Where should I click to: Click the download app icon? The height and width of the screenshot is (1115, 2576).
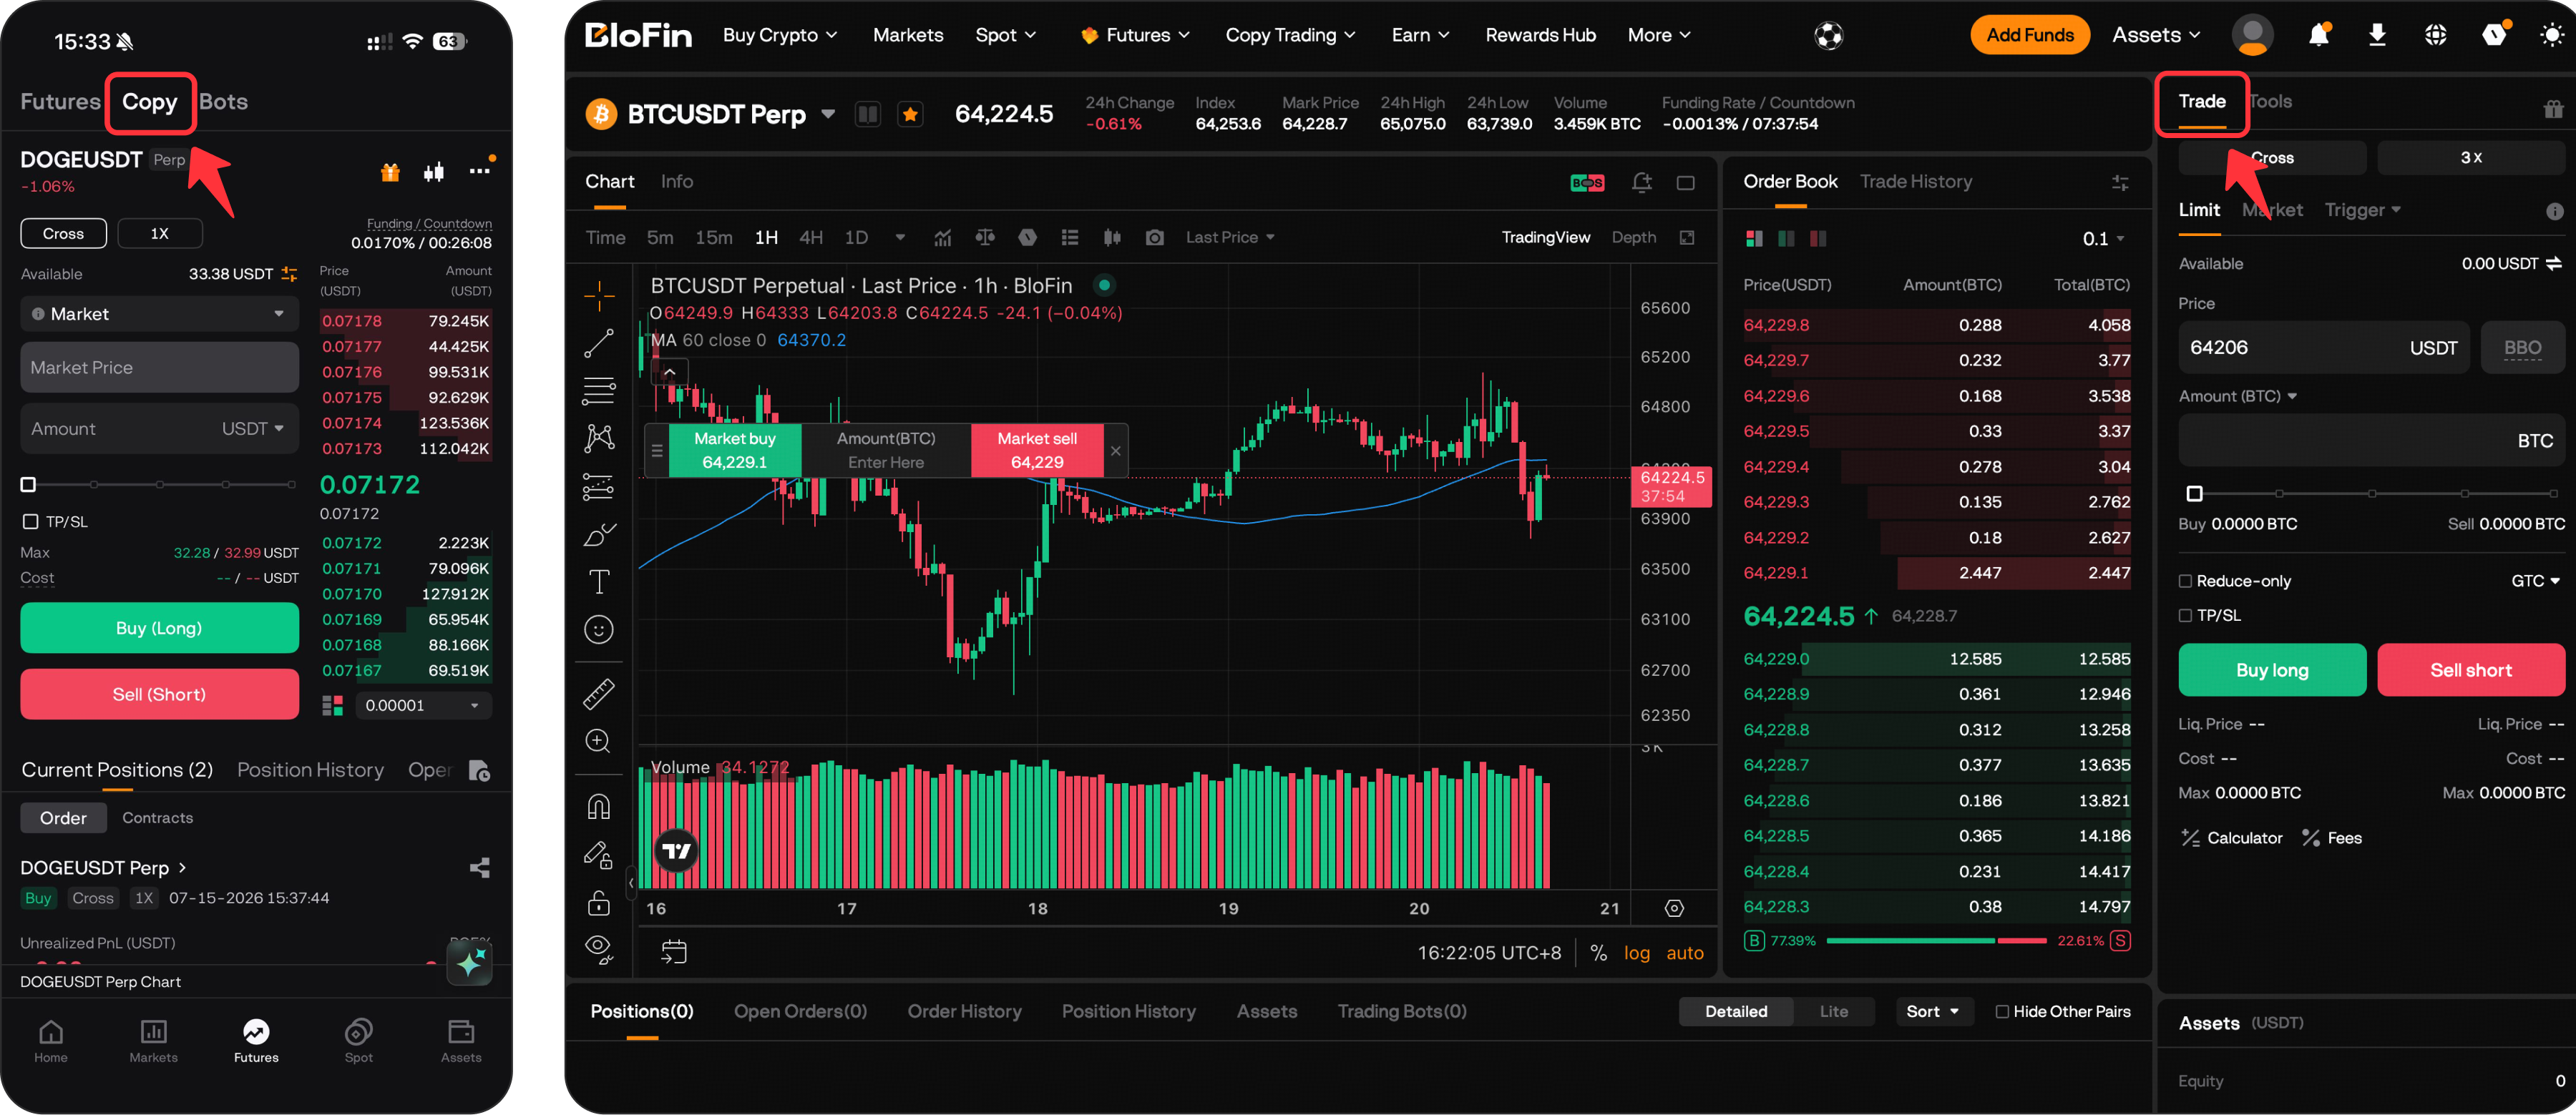(x=2377, y=35)
